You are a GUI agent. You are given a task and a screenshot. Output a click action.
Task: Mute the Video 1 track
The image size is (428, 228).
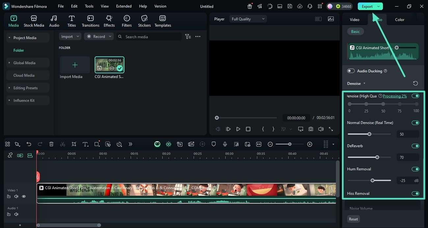pyautogui.click(x=16, y=196)
